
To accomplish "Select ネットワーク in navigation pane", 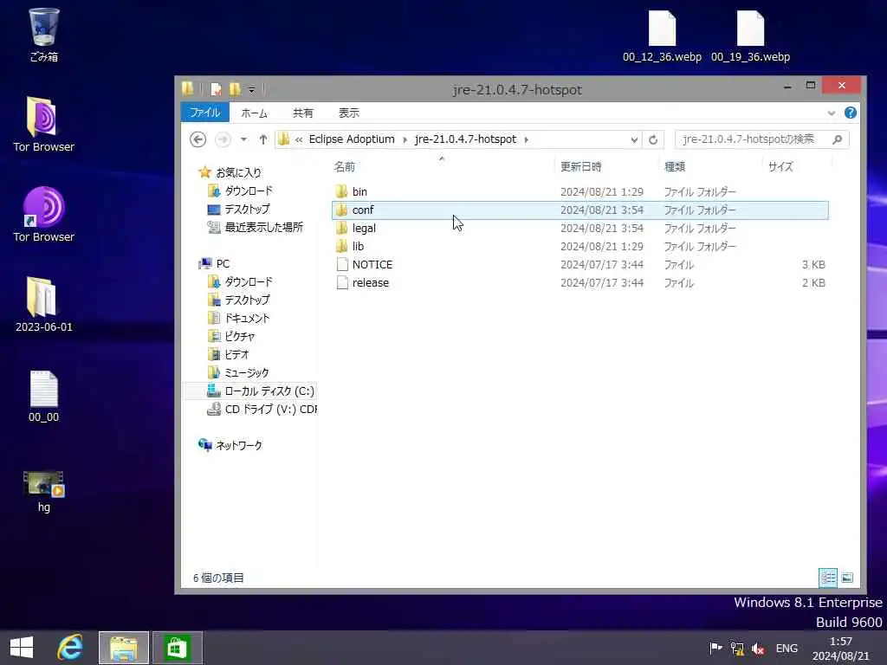I will [x=230, y=445].
